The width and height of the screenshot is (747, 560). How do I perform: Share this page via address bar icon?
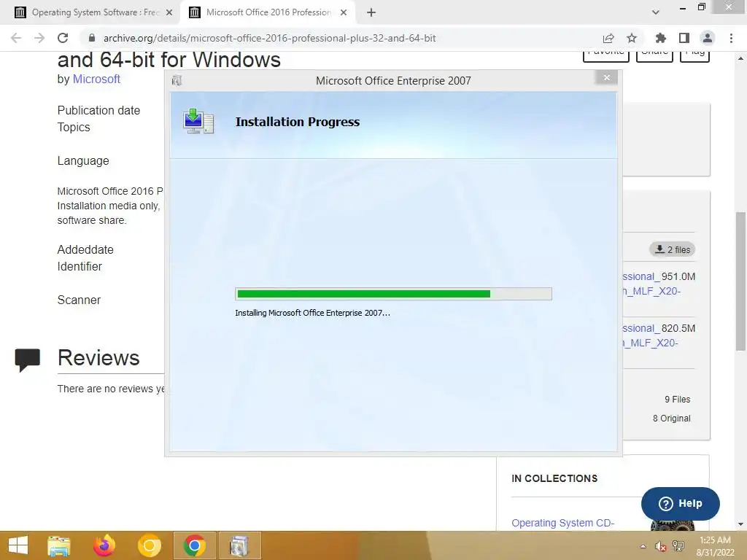pyautogui.click(x=608, y=38)
